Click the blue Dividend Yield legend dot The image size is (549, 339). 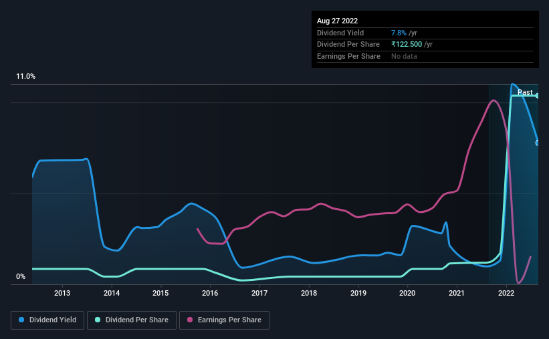22,320
